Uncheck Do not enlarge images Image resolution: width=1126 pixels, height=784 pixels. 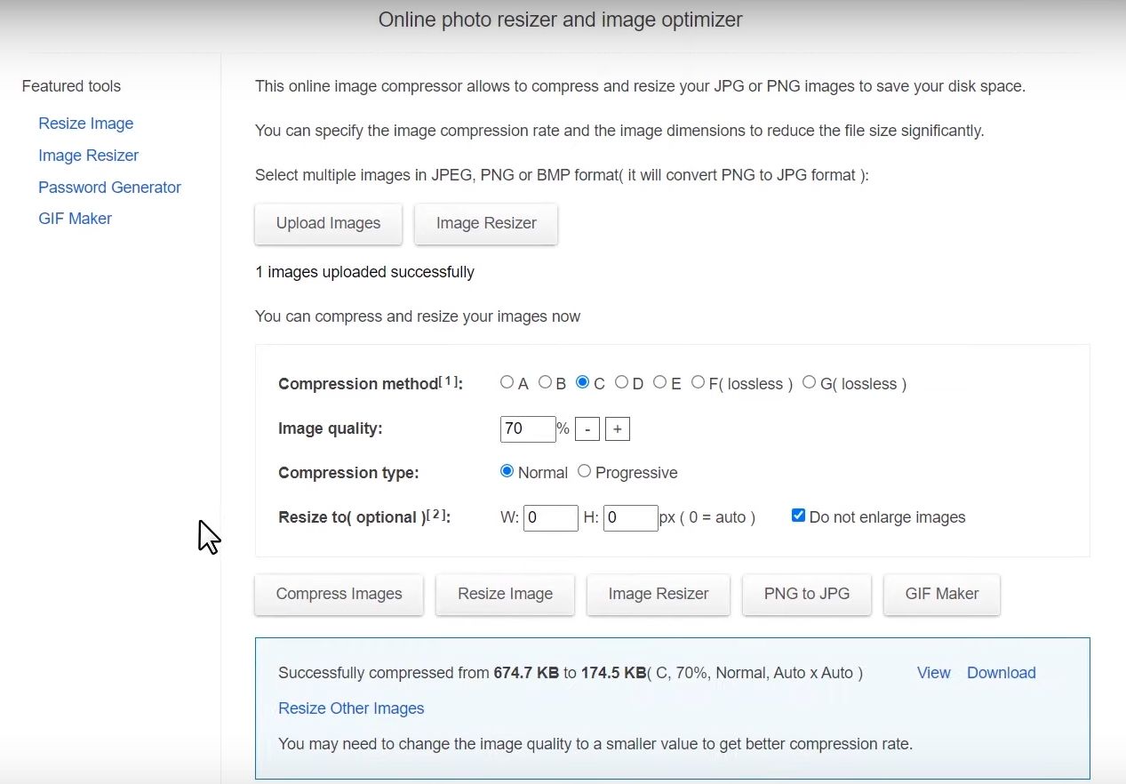798,516
